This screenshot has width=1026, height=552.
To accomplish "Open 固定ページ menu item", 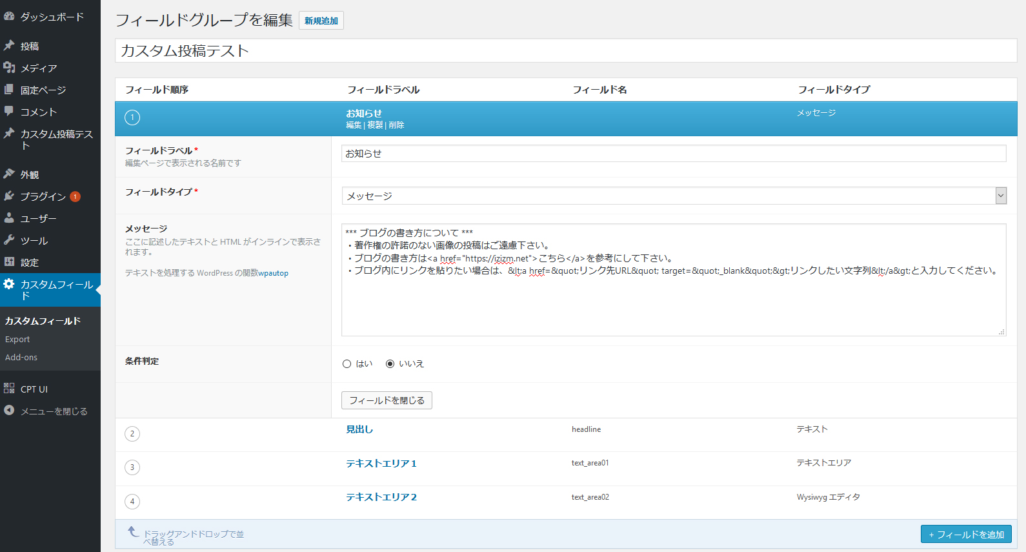I will coord(43,90).
